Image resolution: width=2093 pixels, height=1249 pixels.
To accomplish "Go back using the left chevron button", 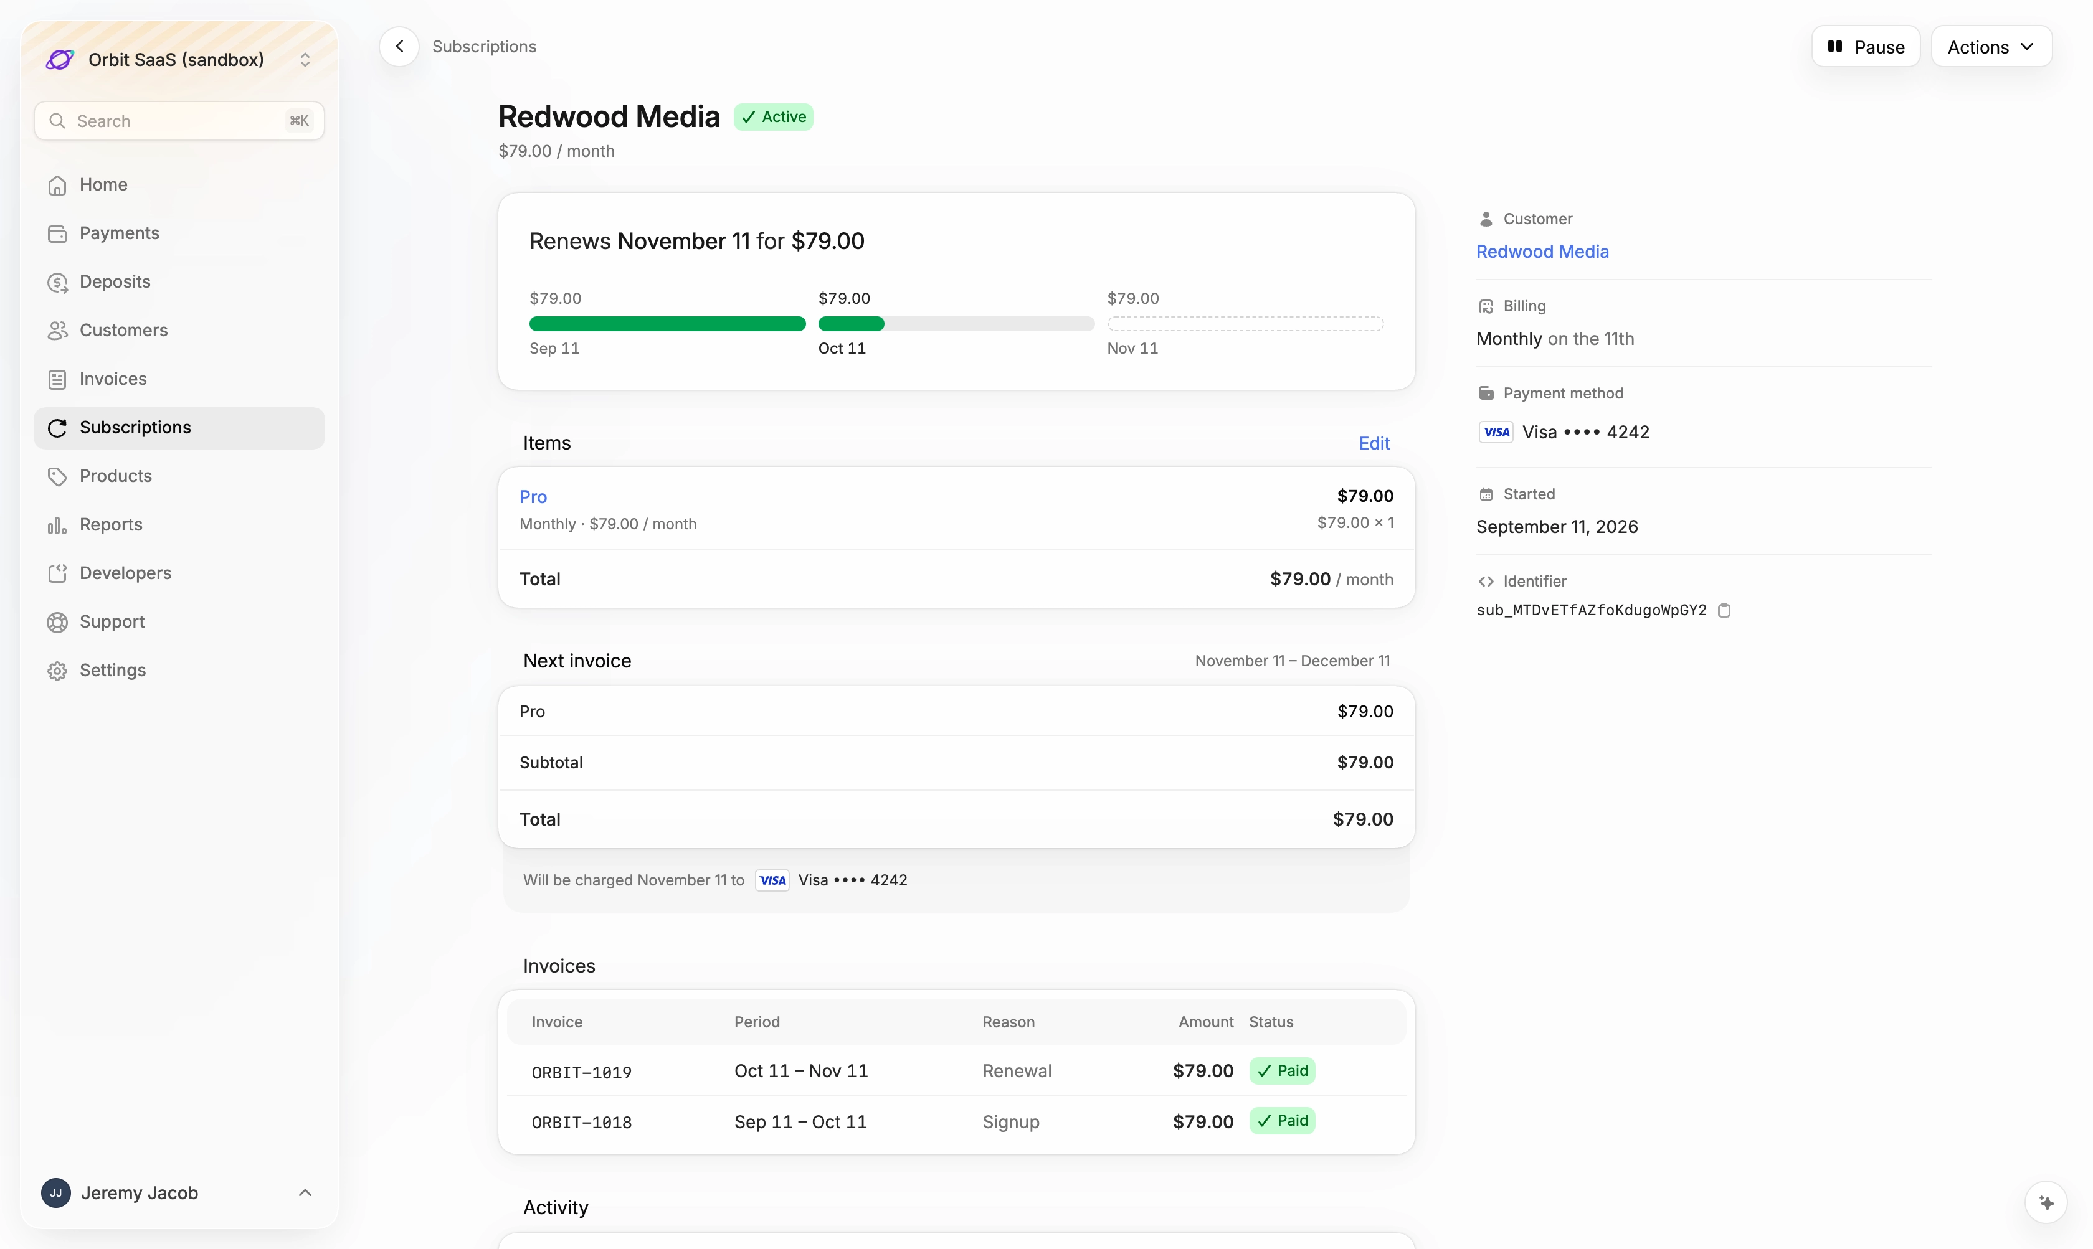I will tap(400, 46).
